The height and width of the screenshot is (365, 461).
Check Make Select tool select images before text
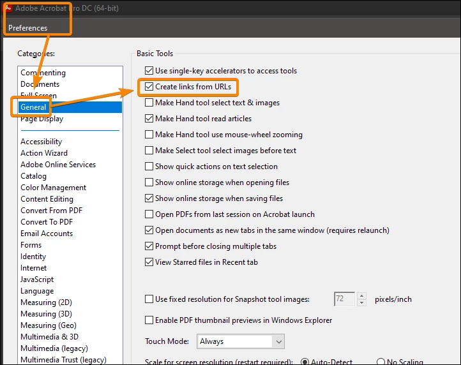coord(149,150)
